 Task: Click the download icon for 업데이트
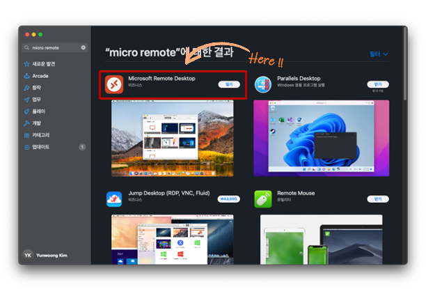point(26,147)
